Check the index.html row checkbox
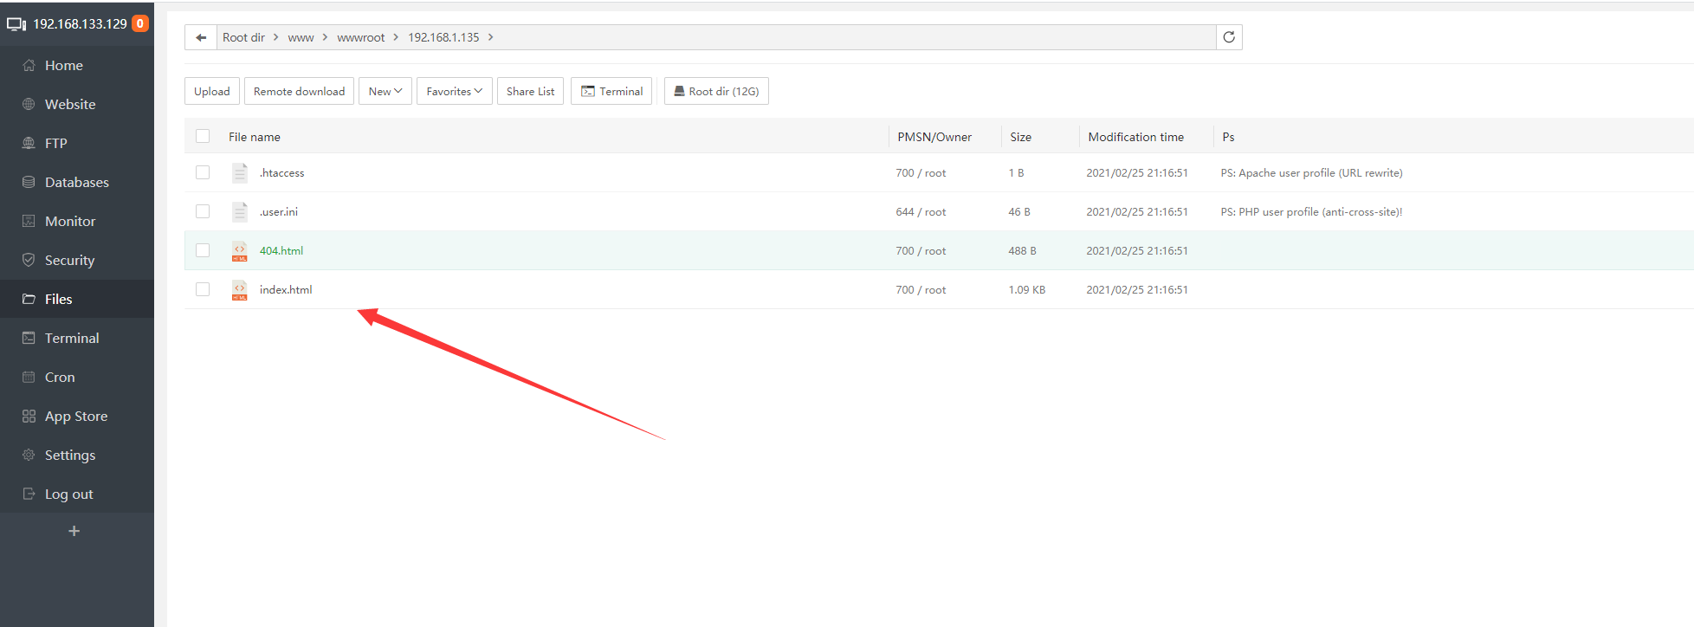The width and height of the screenshot is (1694, 627). click(x=203, y=289)
